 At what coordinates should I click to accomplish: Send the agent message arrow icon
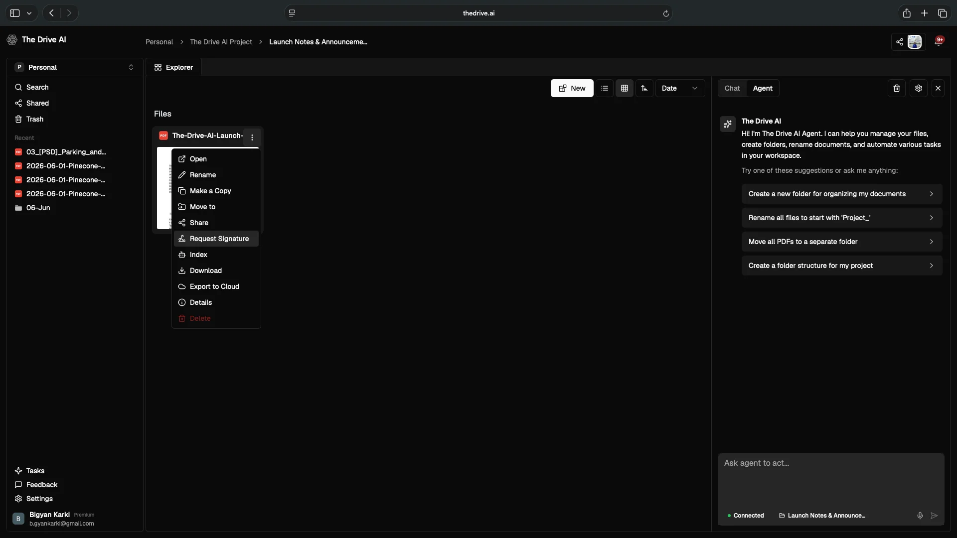point(935,516)
